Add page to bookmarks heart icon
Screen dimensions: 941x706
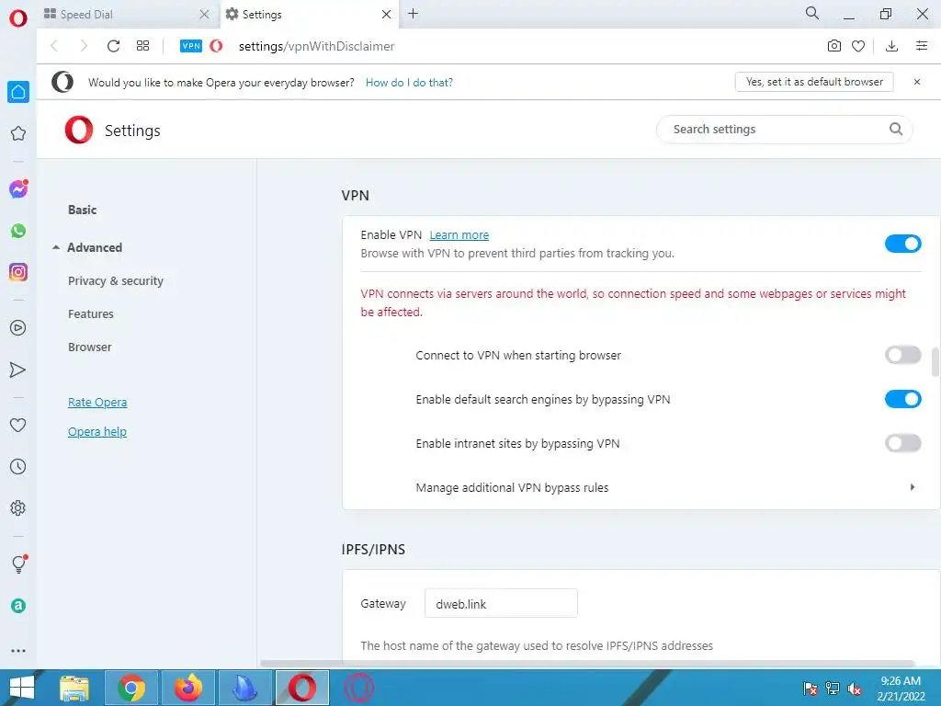point(858,46)
